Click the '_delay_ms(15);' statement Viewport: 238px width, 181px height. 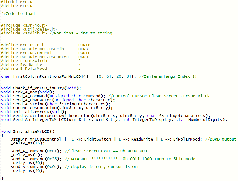[28, 143]
